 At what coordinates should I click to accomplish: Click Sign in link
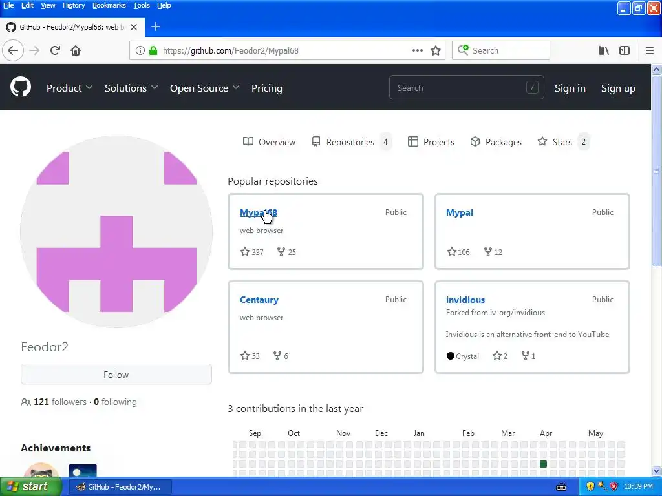[570, 88]
